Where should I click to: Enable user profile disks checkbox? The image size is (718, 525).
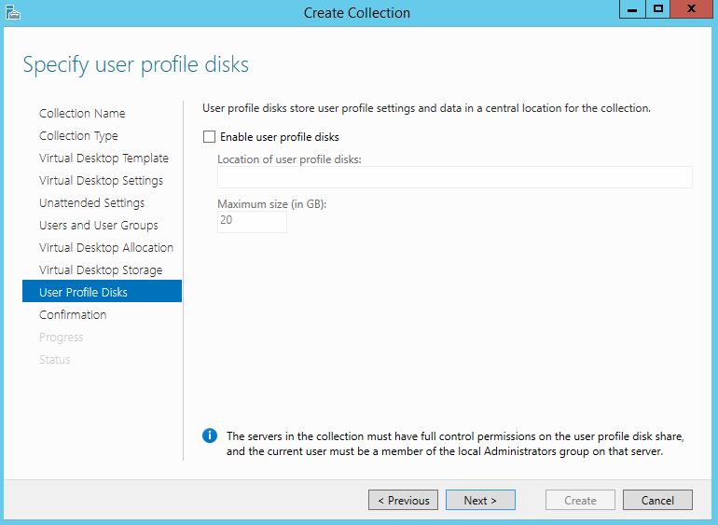pyautogui.click(x=210, y=137)
